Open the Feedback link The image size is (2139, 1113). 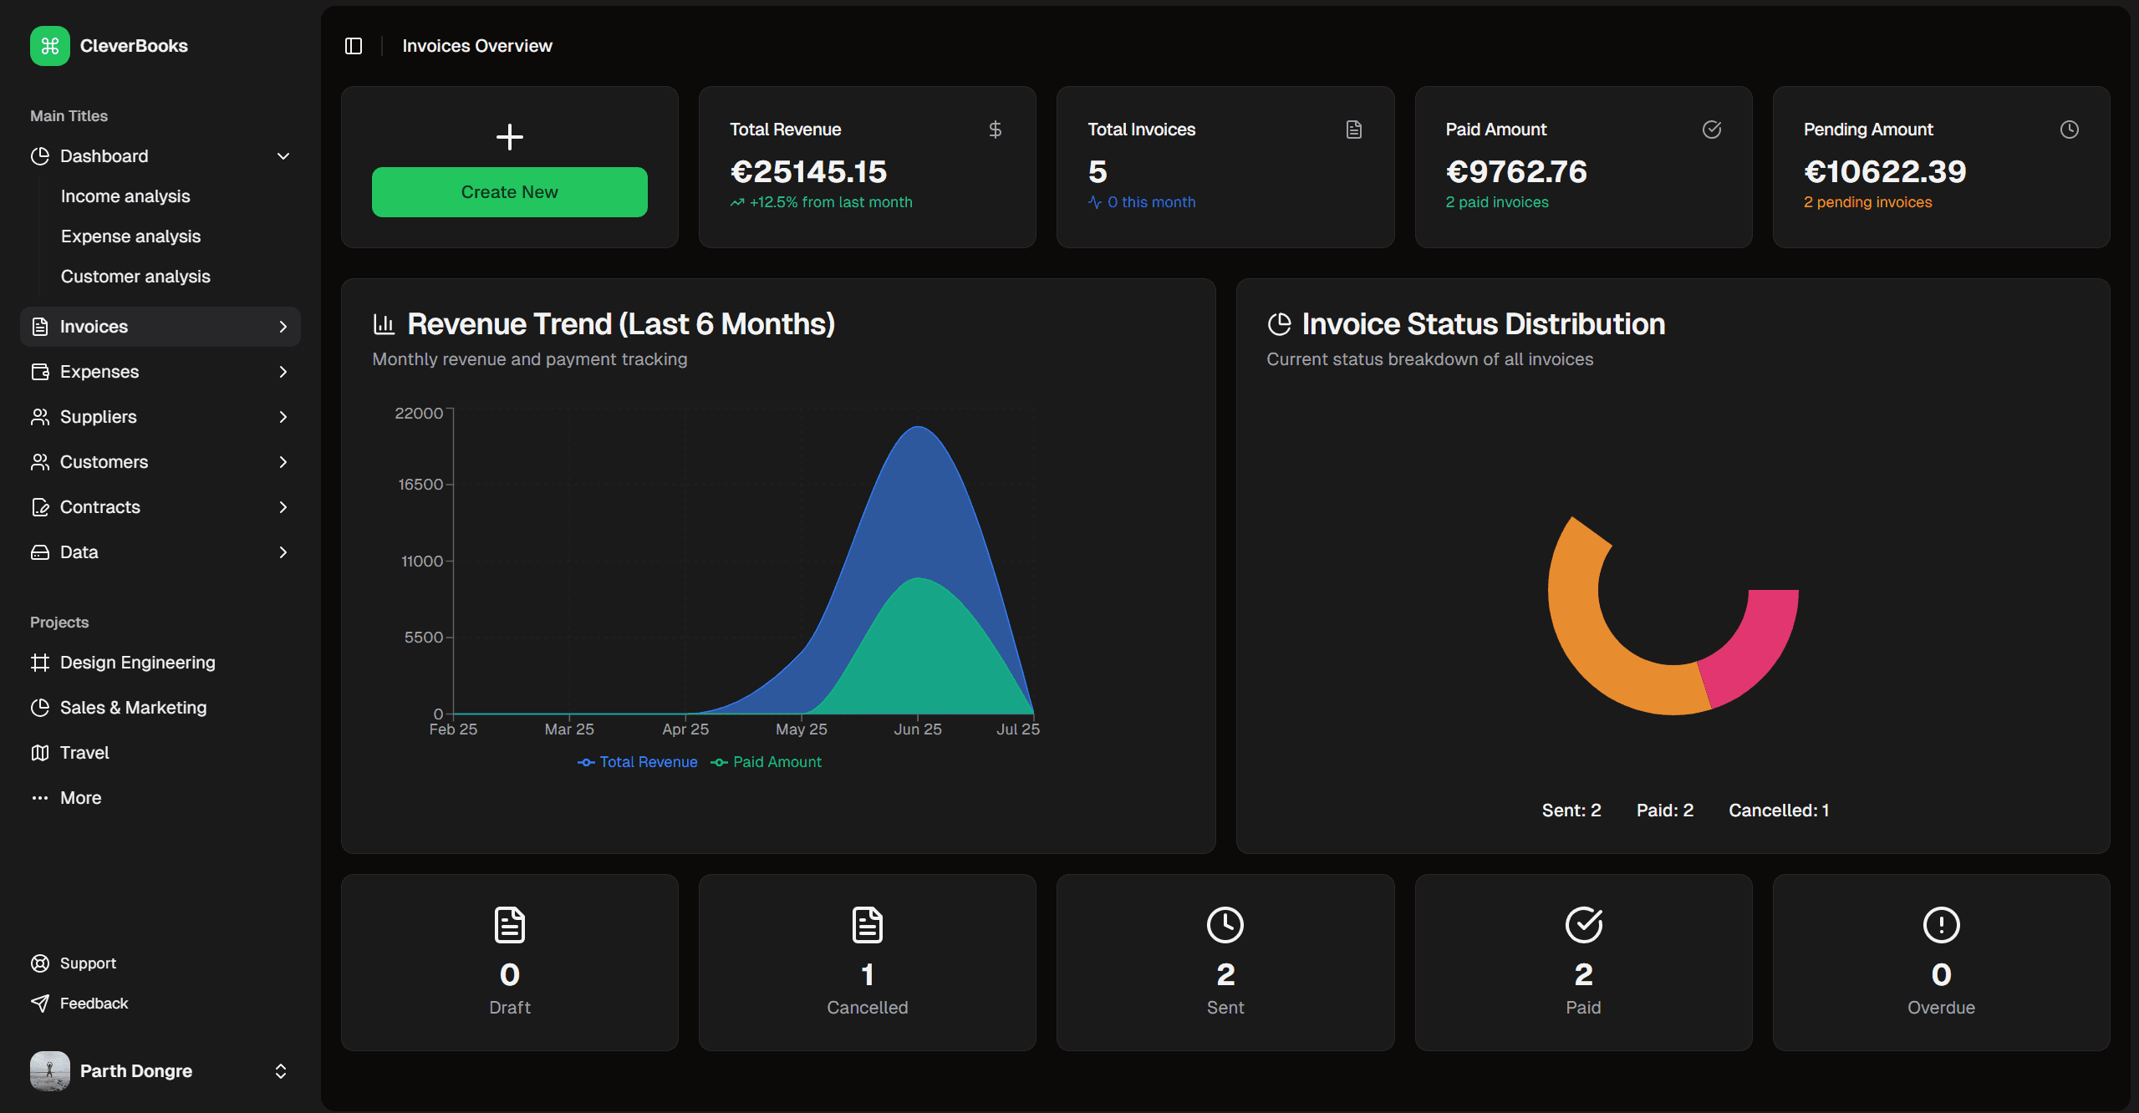[94, 1003]
